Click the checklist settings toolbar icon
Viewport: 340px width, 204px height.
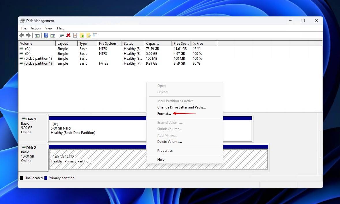(x=95, y=35)
